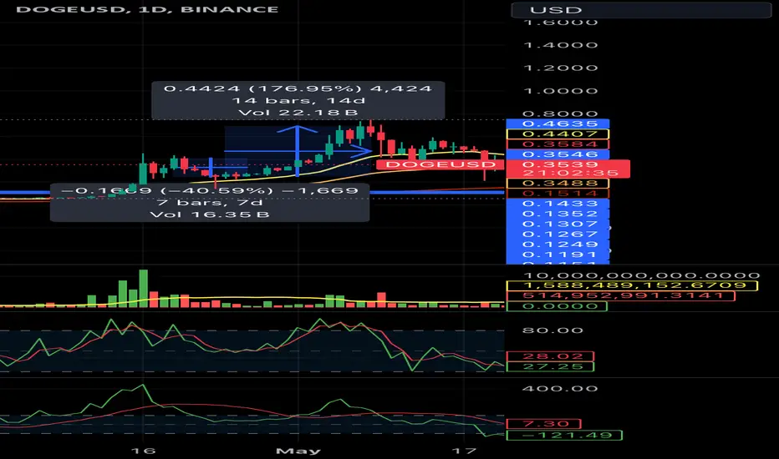Select the -40.59% price range measurement box
Viewport: 779px width, 459px height.
coord(210,203)
